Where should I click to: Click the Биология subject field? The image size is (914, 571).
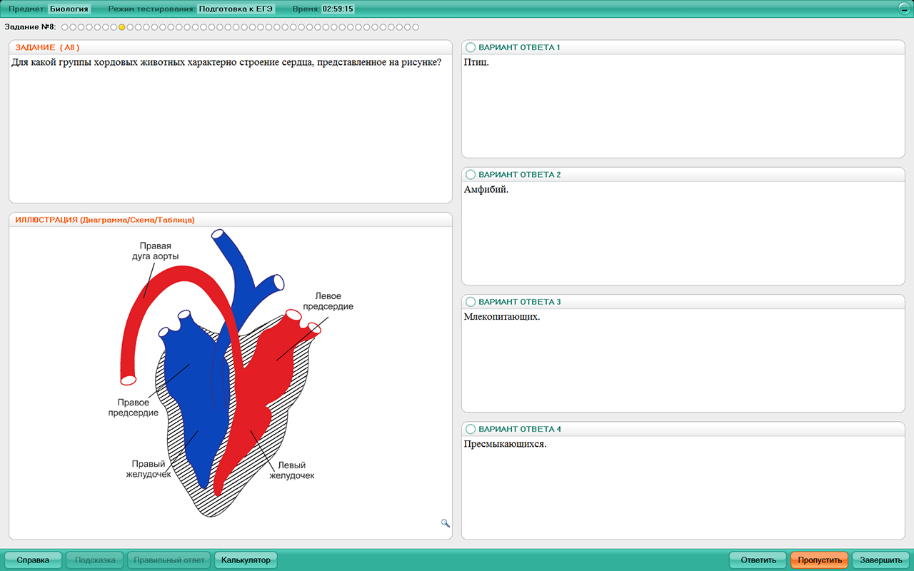[69, 9]
